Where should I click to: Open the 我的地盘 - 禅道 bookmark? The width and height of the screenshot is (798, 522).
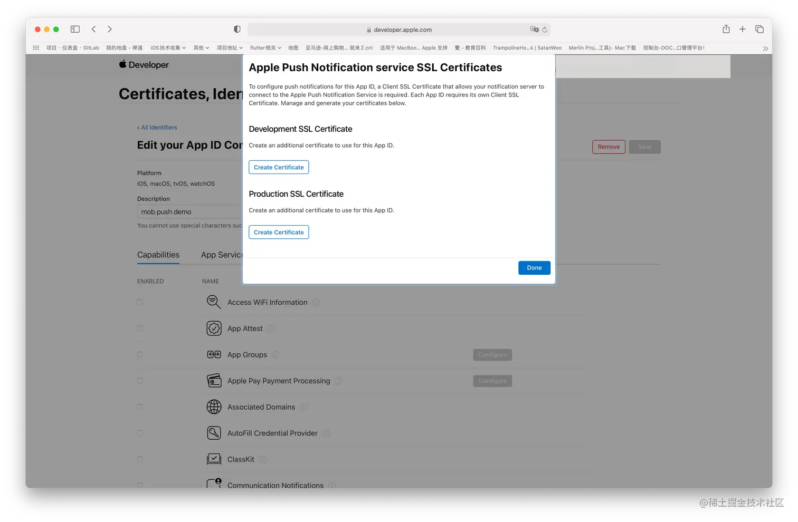[x=124, y=48]
